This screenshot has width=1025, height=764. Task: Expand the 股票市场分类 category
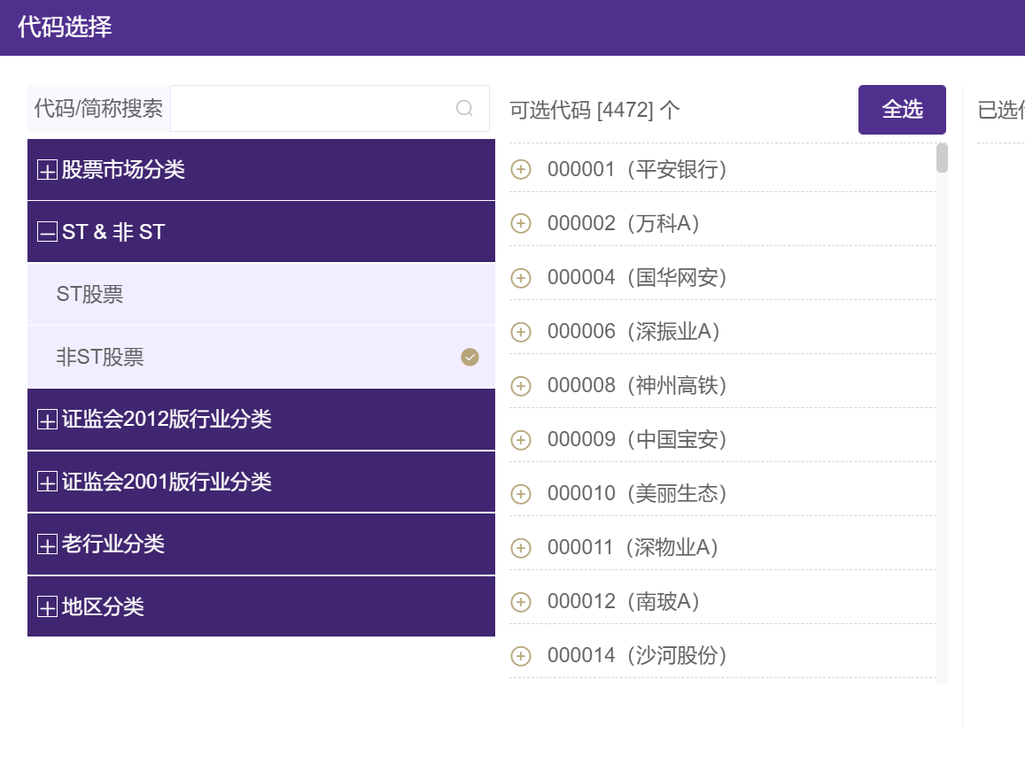(47, 170)
